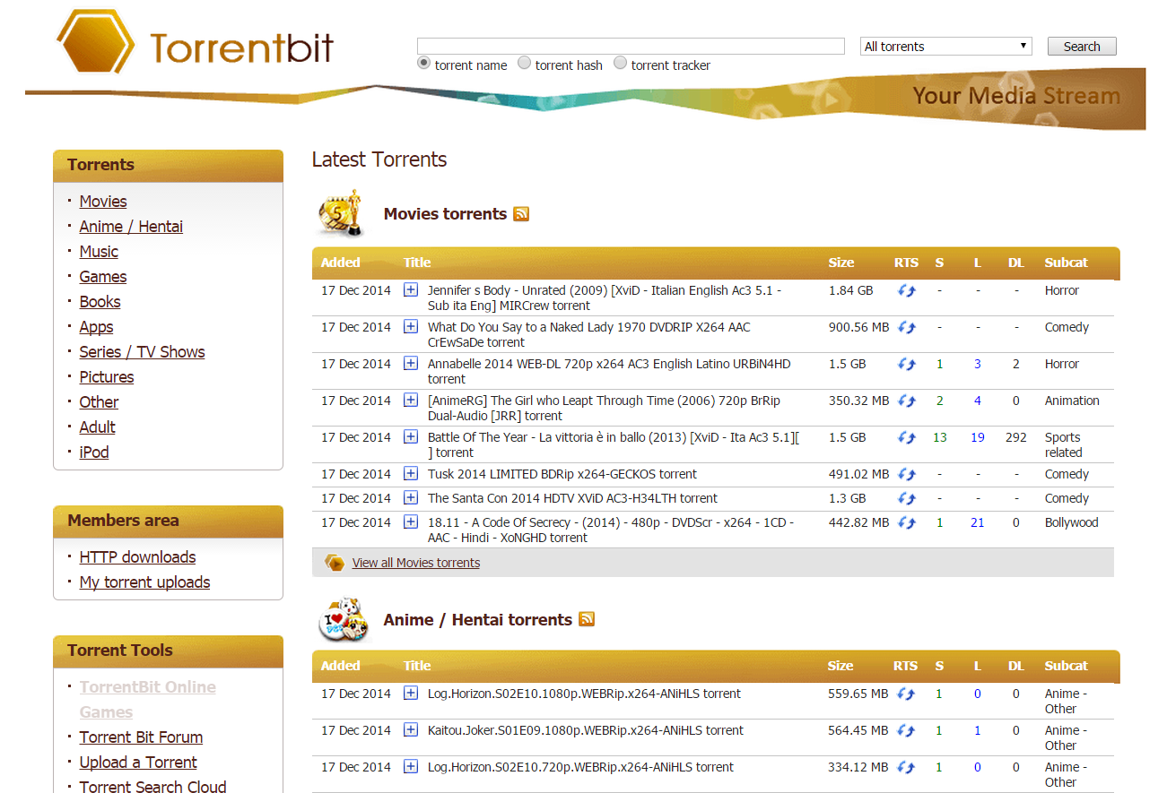1167x793 pixels.
Task: Expand details for The Santa Con 2014 torrent
Action: (x=411, y=497)
